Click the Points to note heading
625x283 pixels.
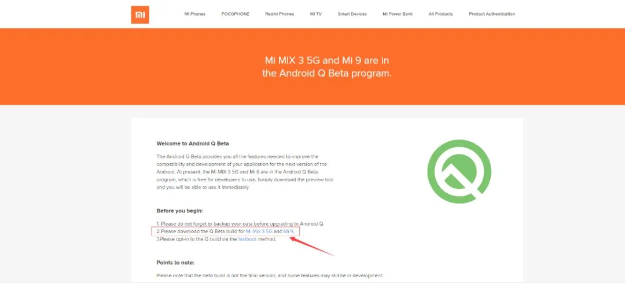pyautogui.click(x=175, y=263)
